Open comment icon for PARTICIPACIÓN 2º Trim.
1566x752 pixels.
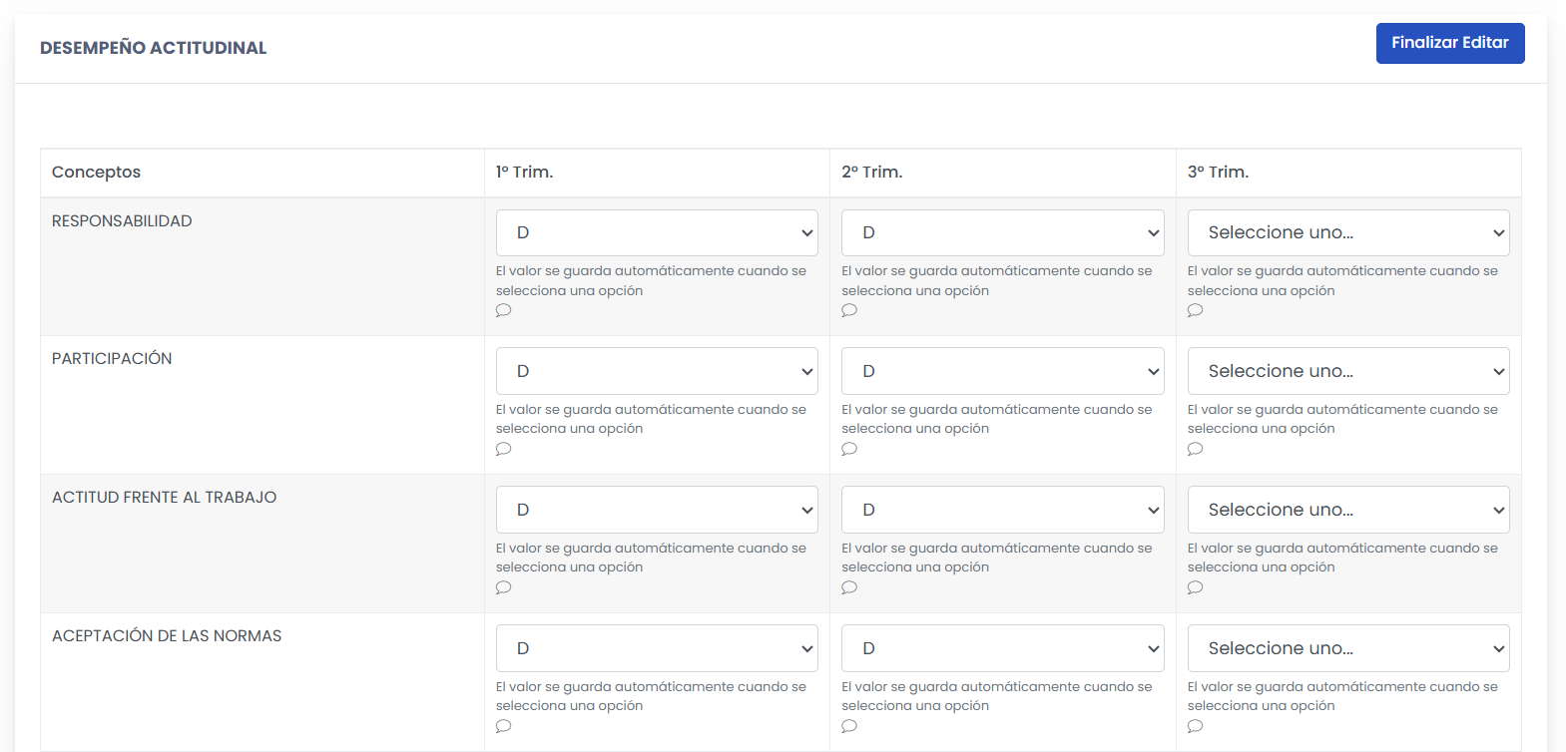849,449
